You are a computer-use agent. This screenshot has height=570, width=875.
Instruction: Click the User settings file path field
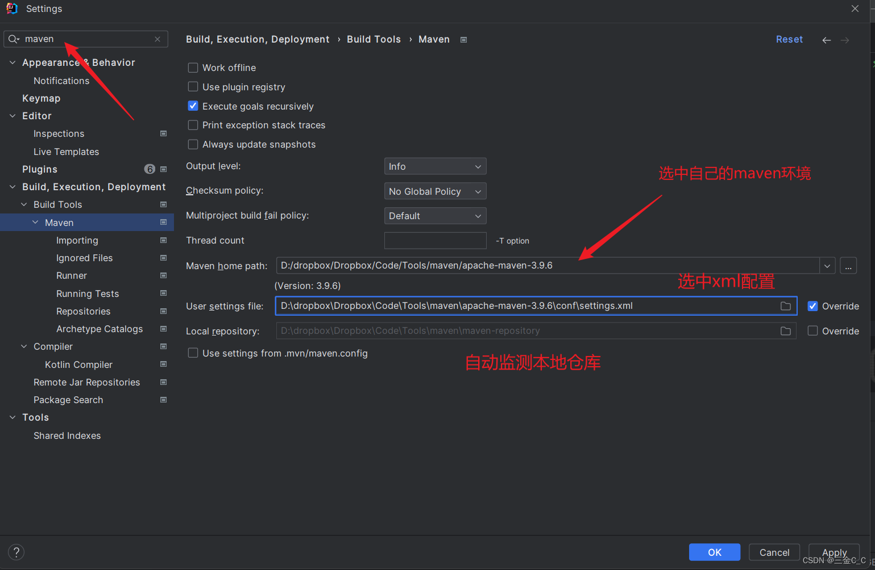(x=536, y=306)
